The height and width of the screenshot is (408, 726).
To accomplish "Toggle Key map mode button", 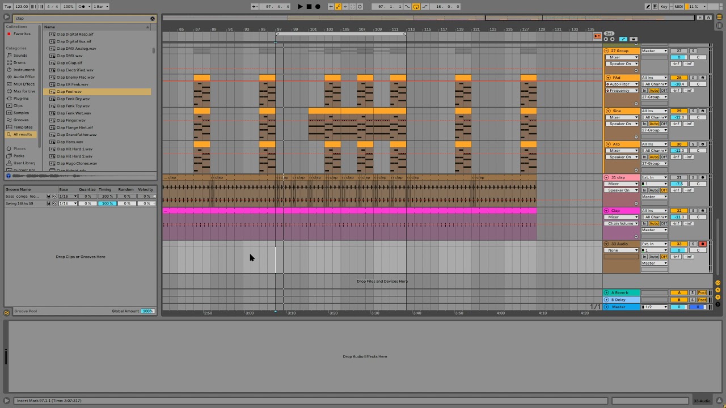I will coord(664,7).
